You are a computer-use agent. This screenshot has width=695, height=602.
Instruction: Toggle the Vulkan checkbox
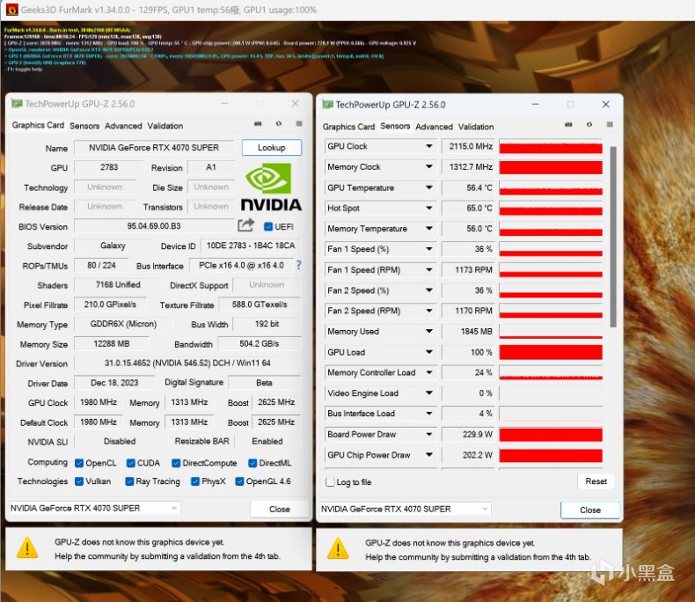79,481
